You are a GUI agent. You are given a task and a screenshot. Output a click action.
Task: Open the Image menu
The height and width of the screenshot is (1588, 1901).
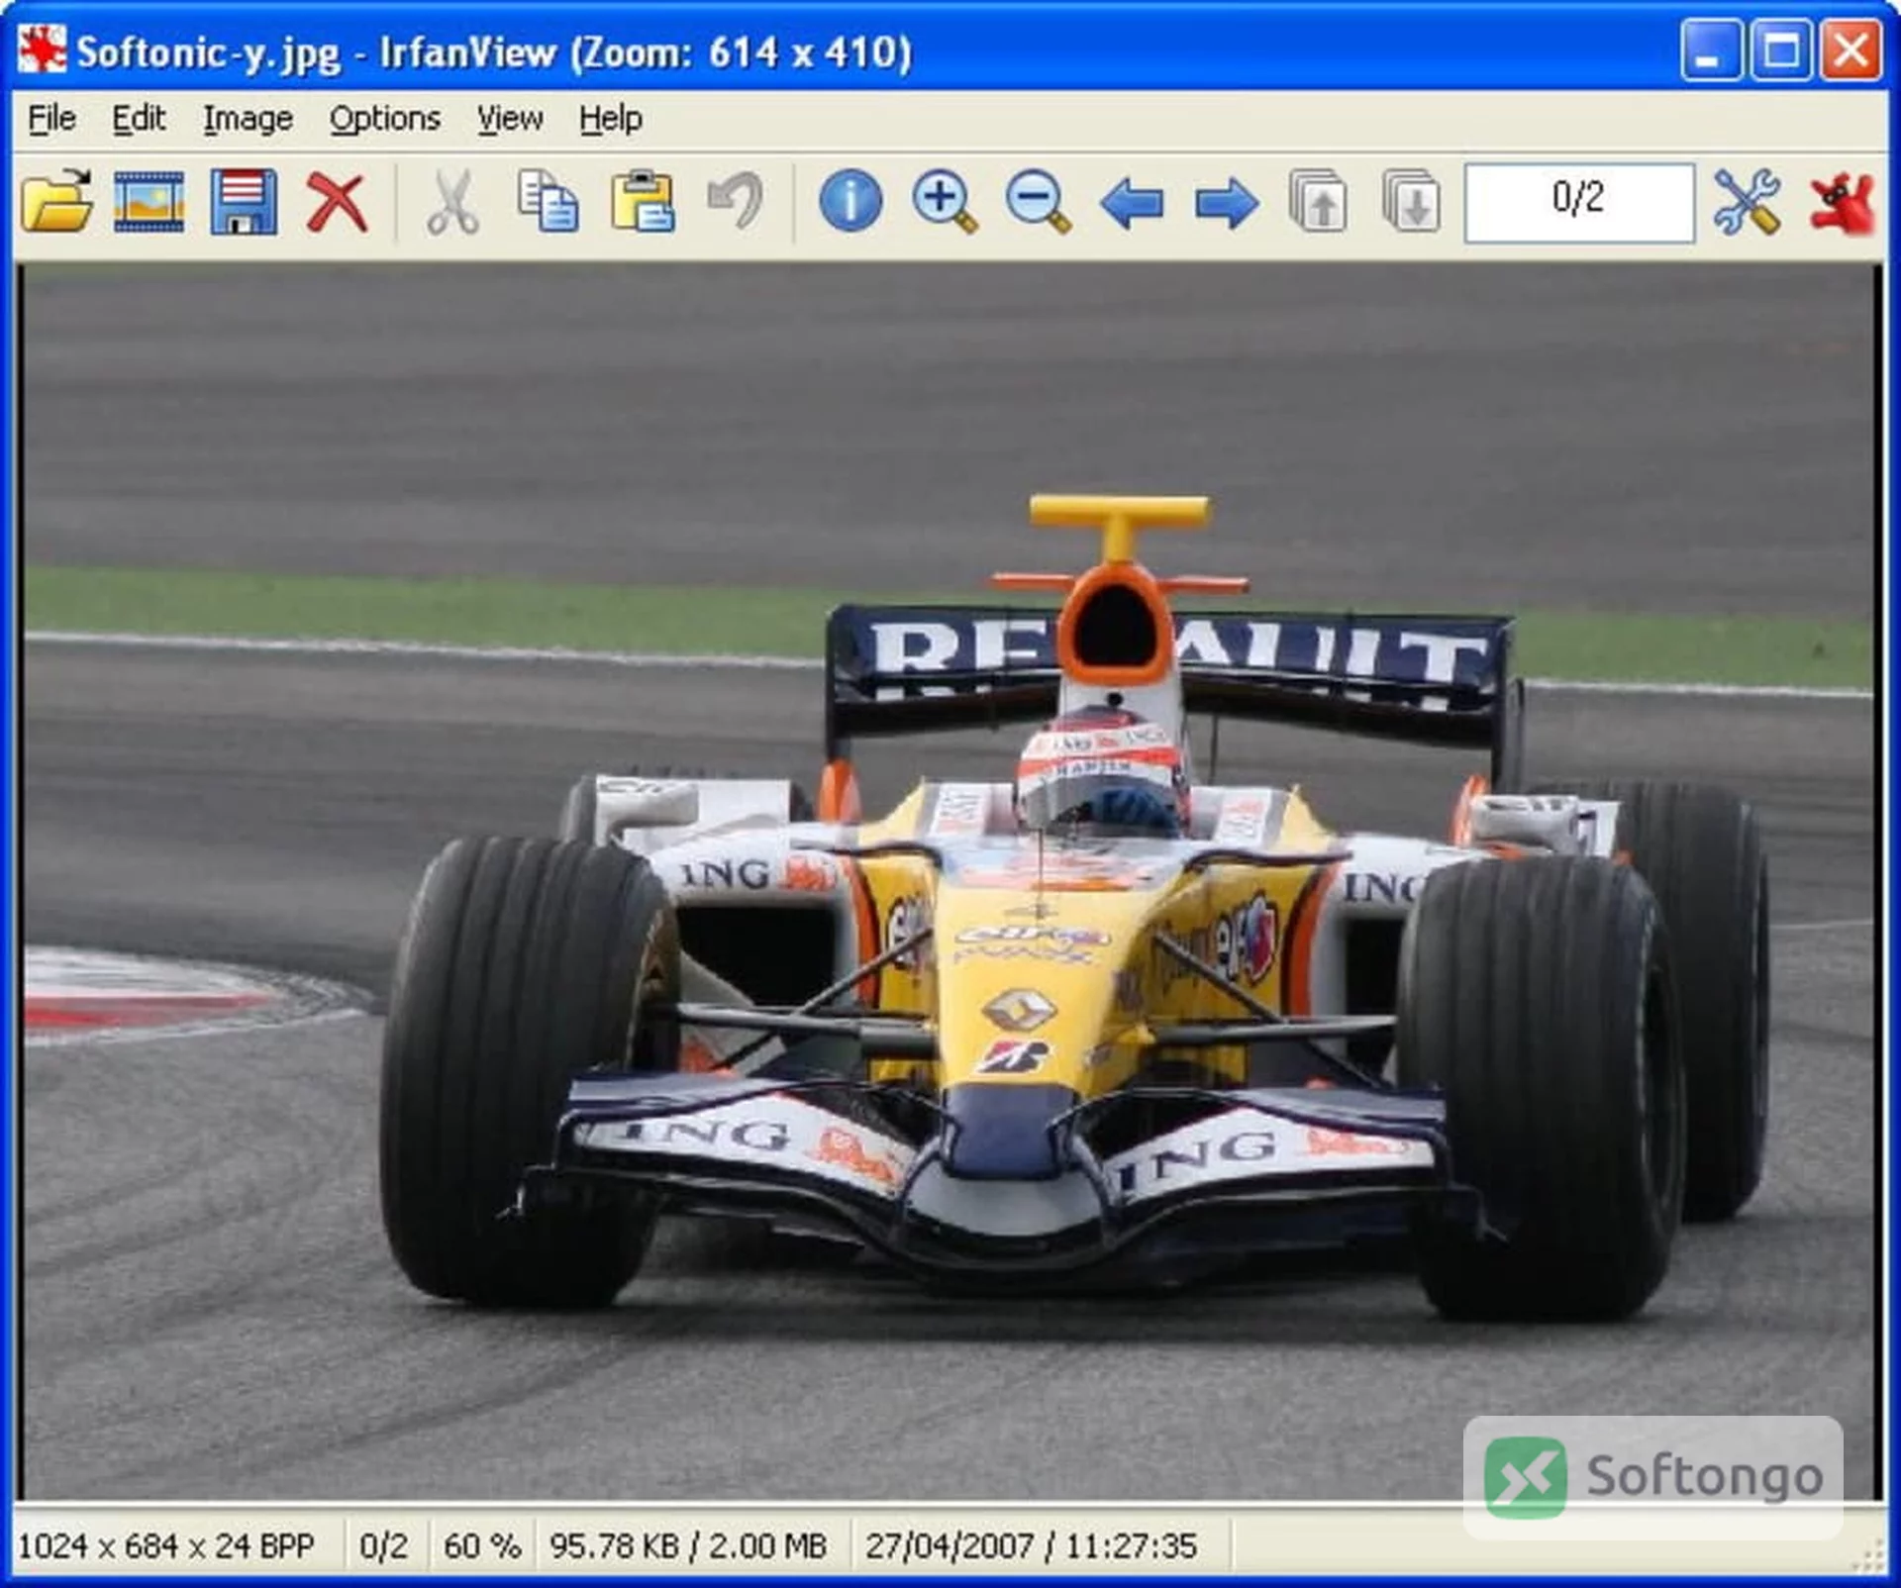tap(248, 119)
